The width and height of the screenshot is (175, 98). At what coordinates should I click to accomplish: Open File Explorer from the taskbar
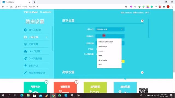click(x=28, y=96)
